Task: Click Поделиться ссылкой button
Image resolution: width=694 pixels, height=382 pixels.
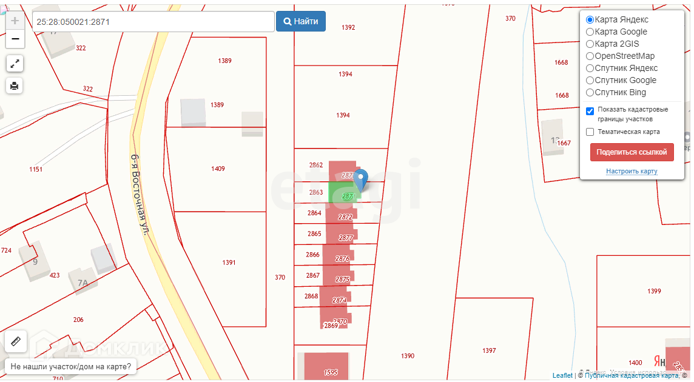Action: (632, 152)
